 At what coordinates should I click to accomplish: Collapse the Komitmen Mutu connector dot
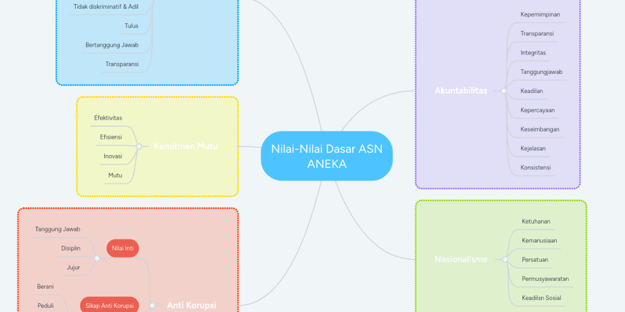139,146
